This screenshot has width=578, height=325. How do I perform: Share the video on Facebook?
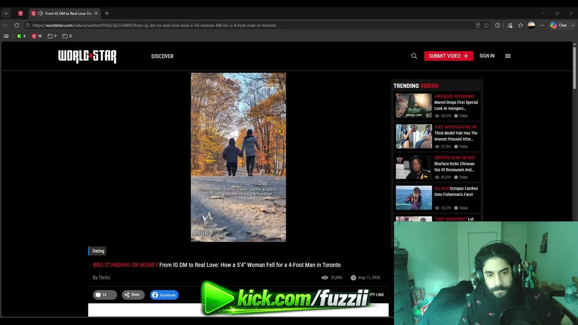(164, 295)
